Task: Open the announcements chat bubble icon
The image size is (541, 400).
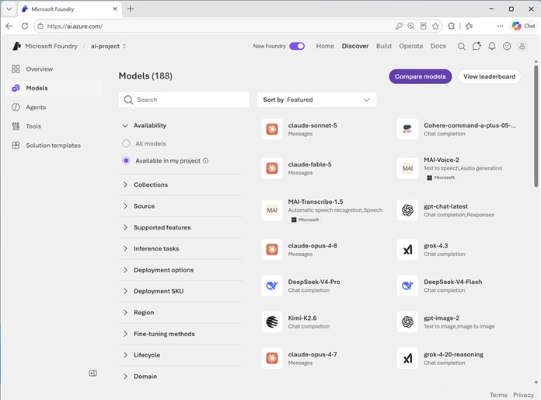Action: 476,46
